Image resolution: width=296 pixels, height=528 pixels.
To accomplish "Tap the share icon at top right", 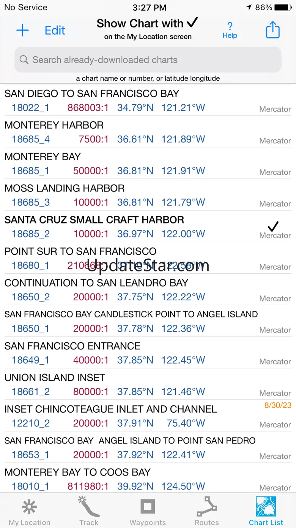I will (272, 30).
